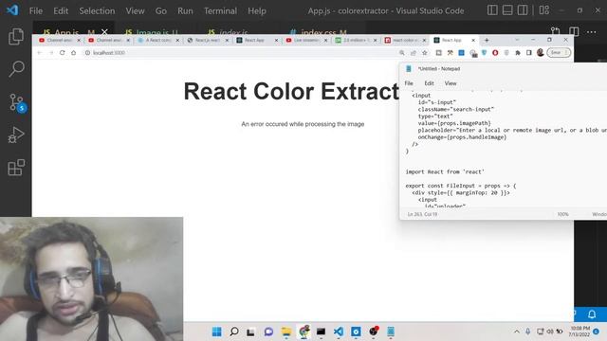Open the Chat icon on the taskbar
This screenshot has width=607, height=341.
pyautogui.click(x=268, y=332)
